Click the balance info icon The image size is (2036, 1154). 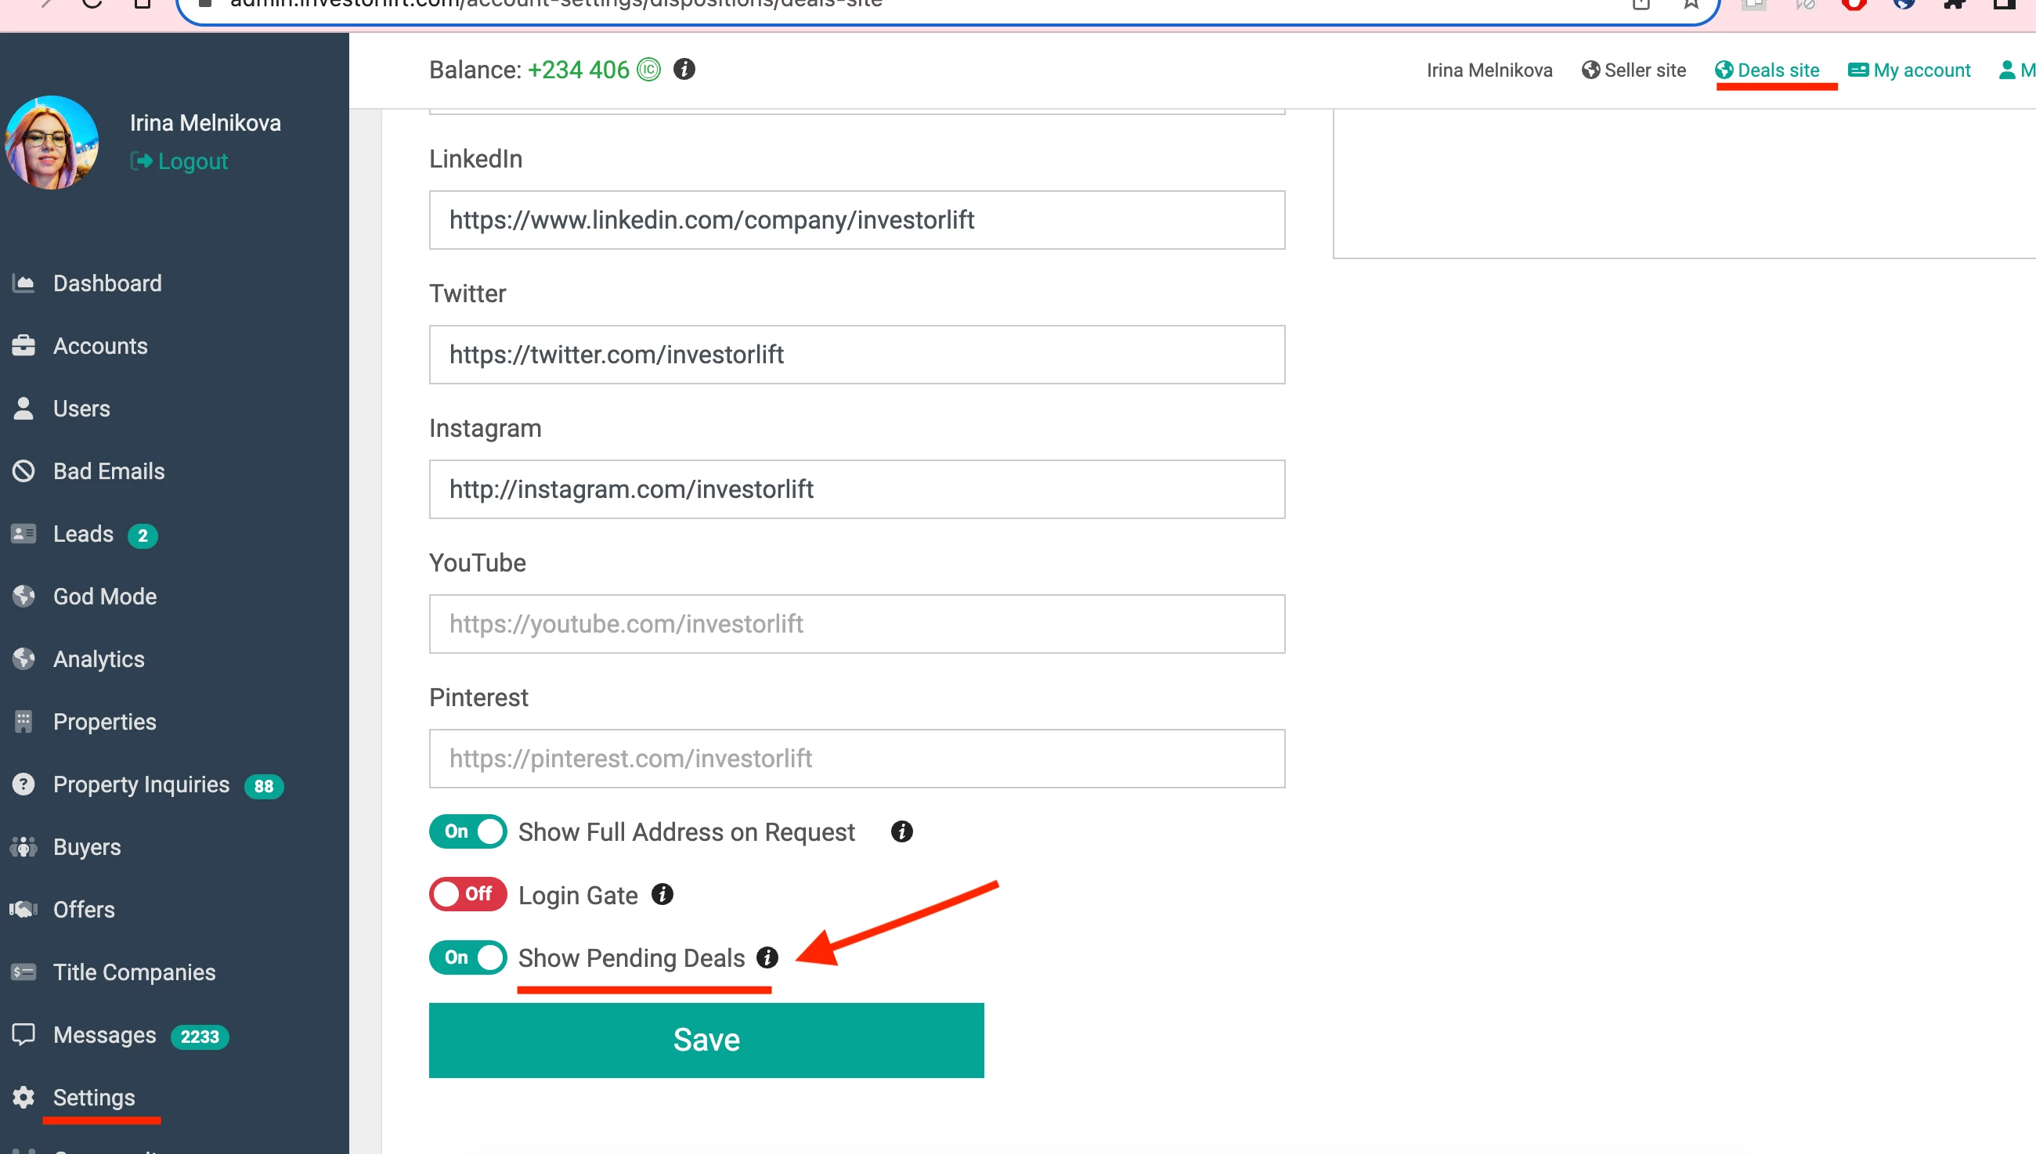684,70
